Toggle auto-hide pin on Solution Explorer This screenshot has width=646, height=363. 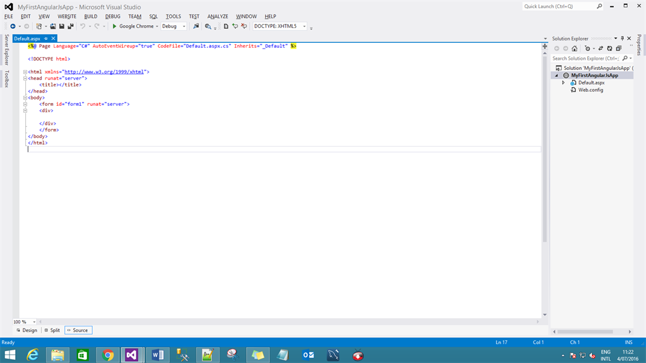point(622,38)
